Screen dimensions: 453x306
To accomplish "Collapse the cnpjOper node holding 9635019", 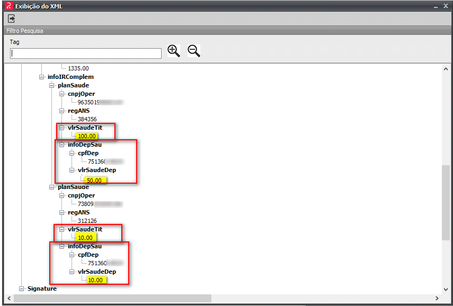I will [x=61, y=94].
